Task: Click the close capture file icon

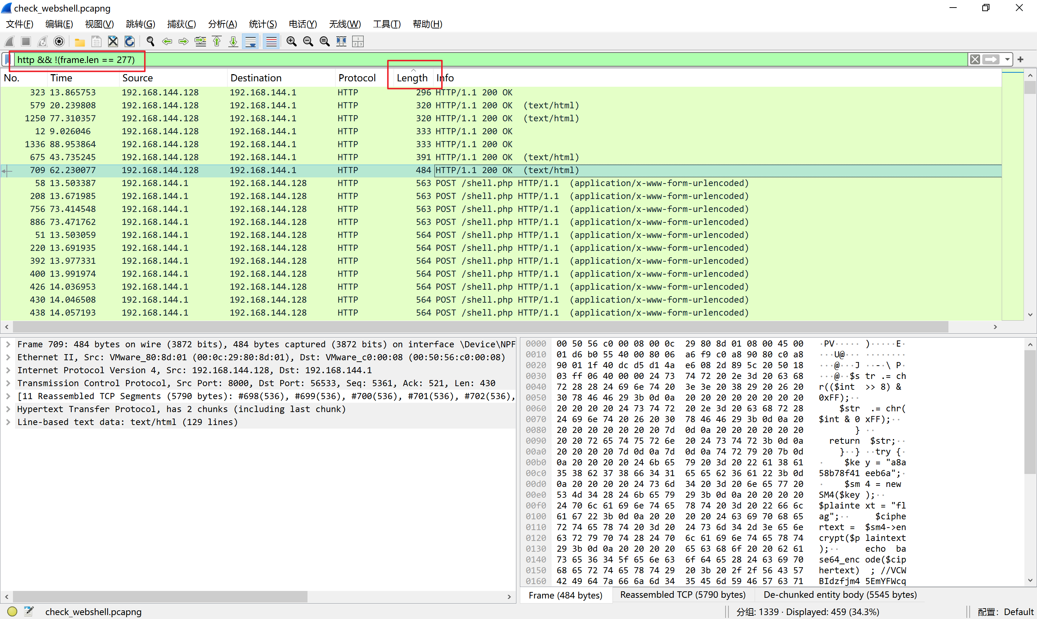Action: click(x=113, y=41)
